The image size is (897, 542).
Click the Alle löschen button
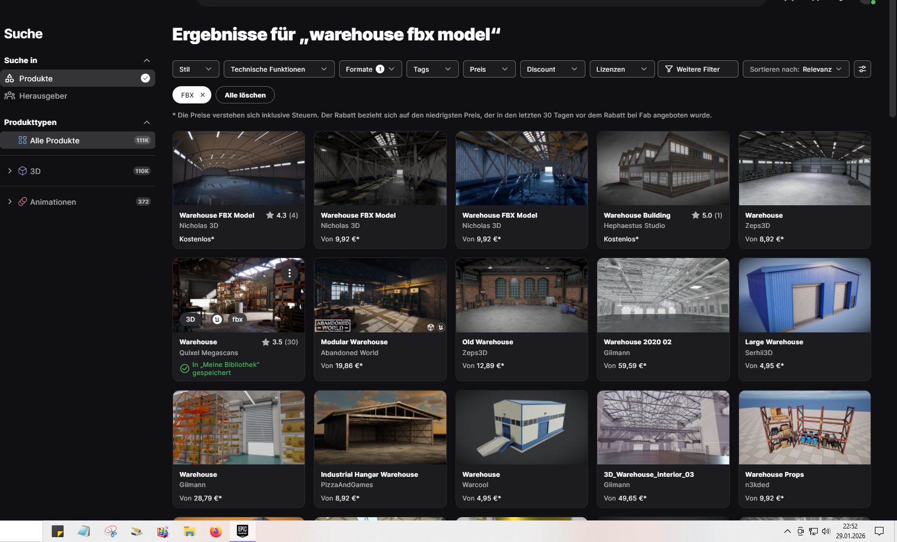(245, 95)
